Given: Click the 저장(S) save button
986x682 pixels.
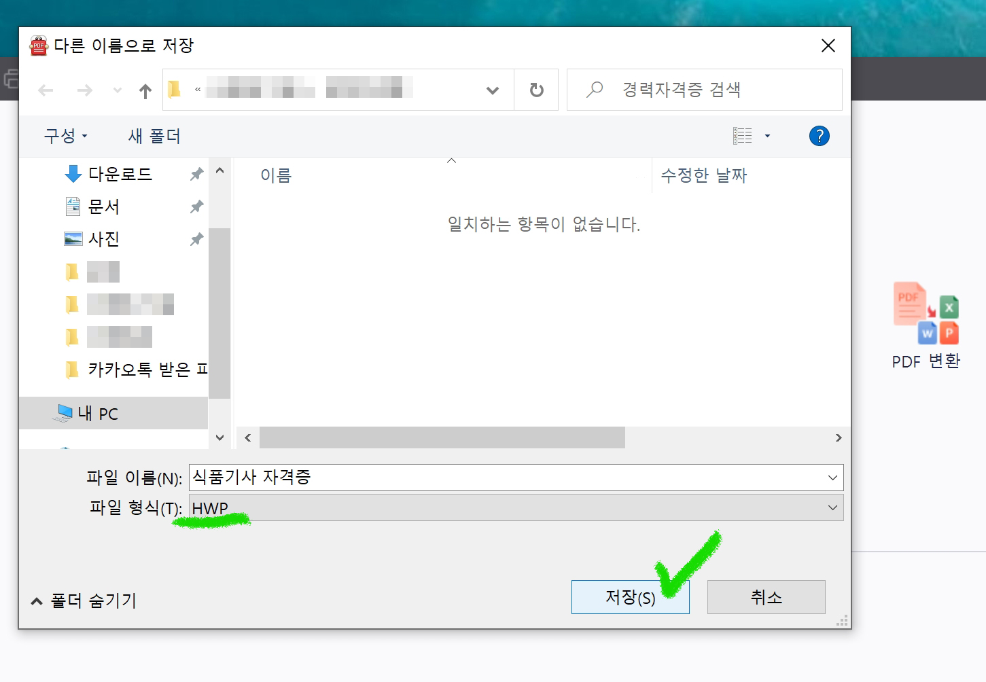Looking at the screenshot, I should point(629,597).
